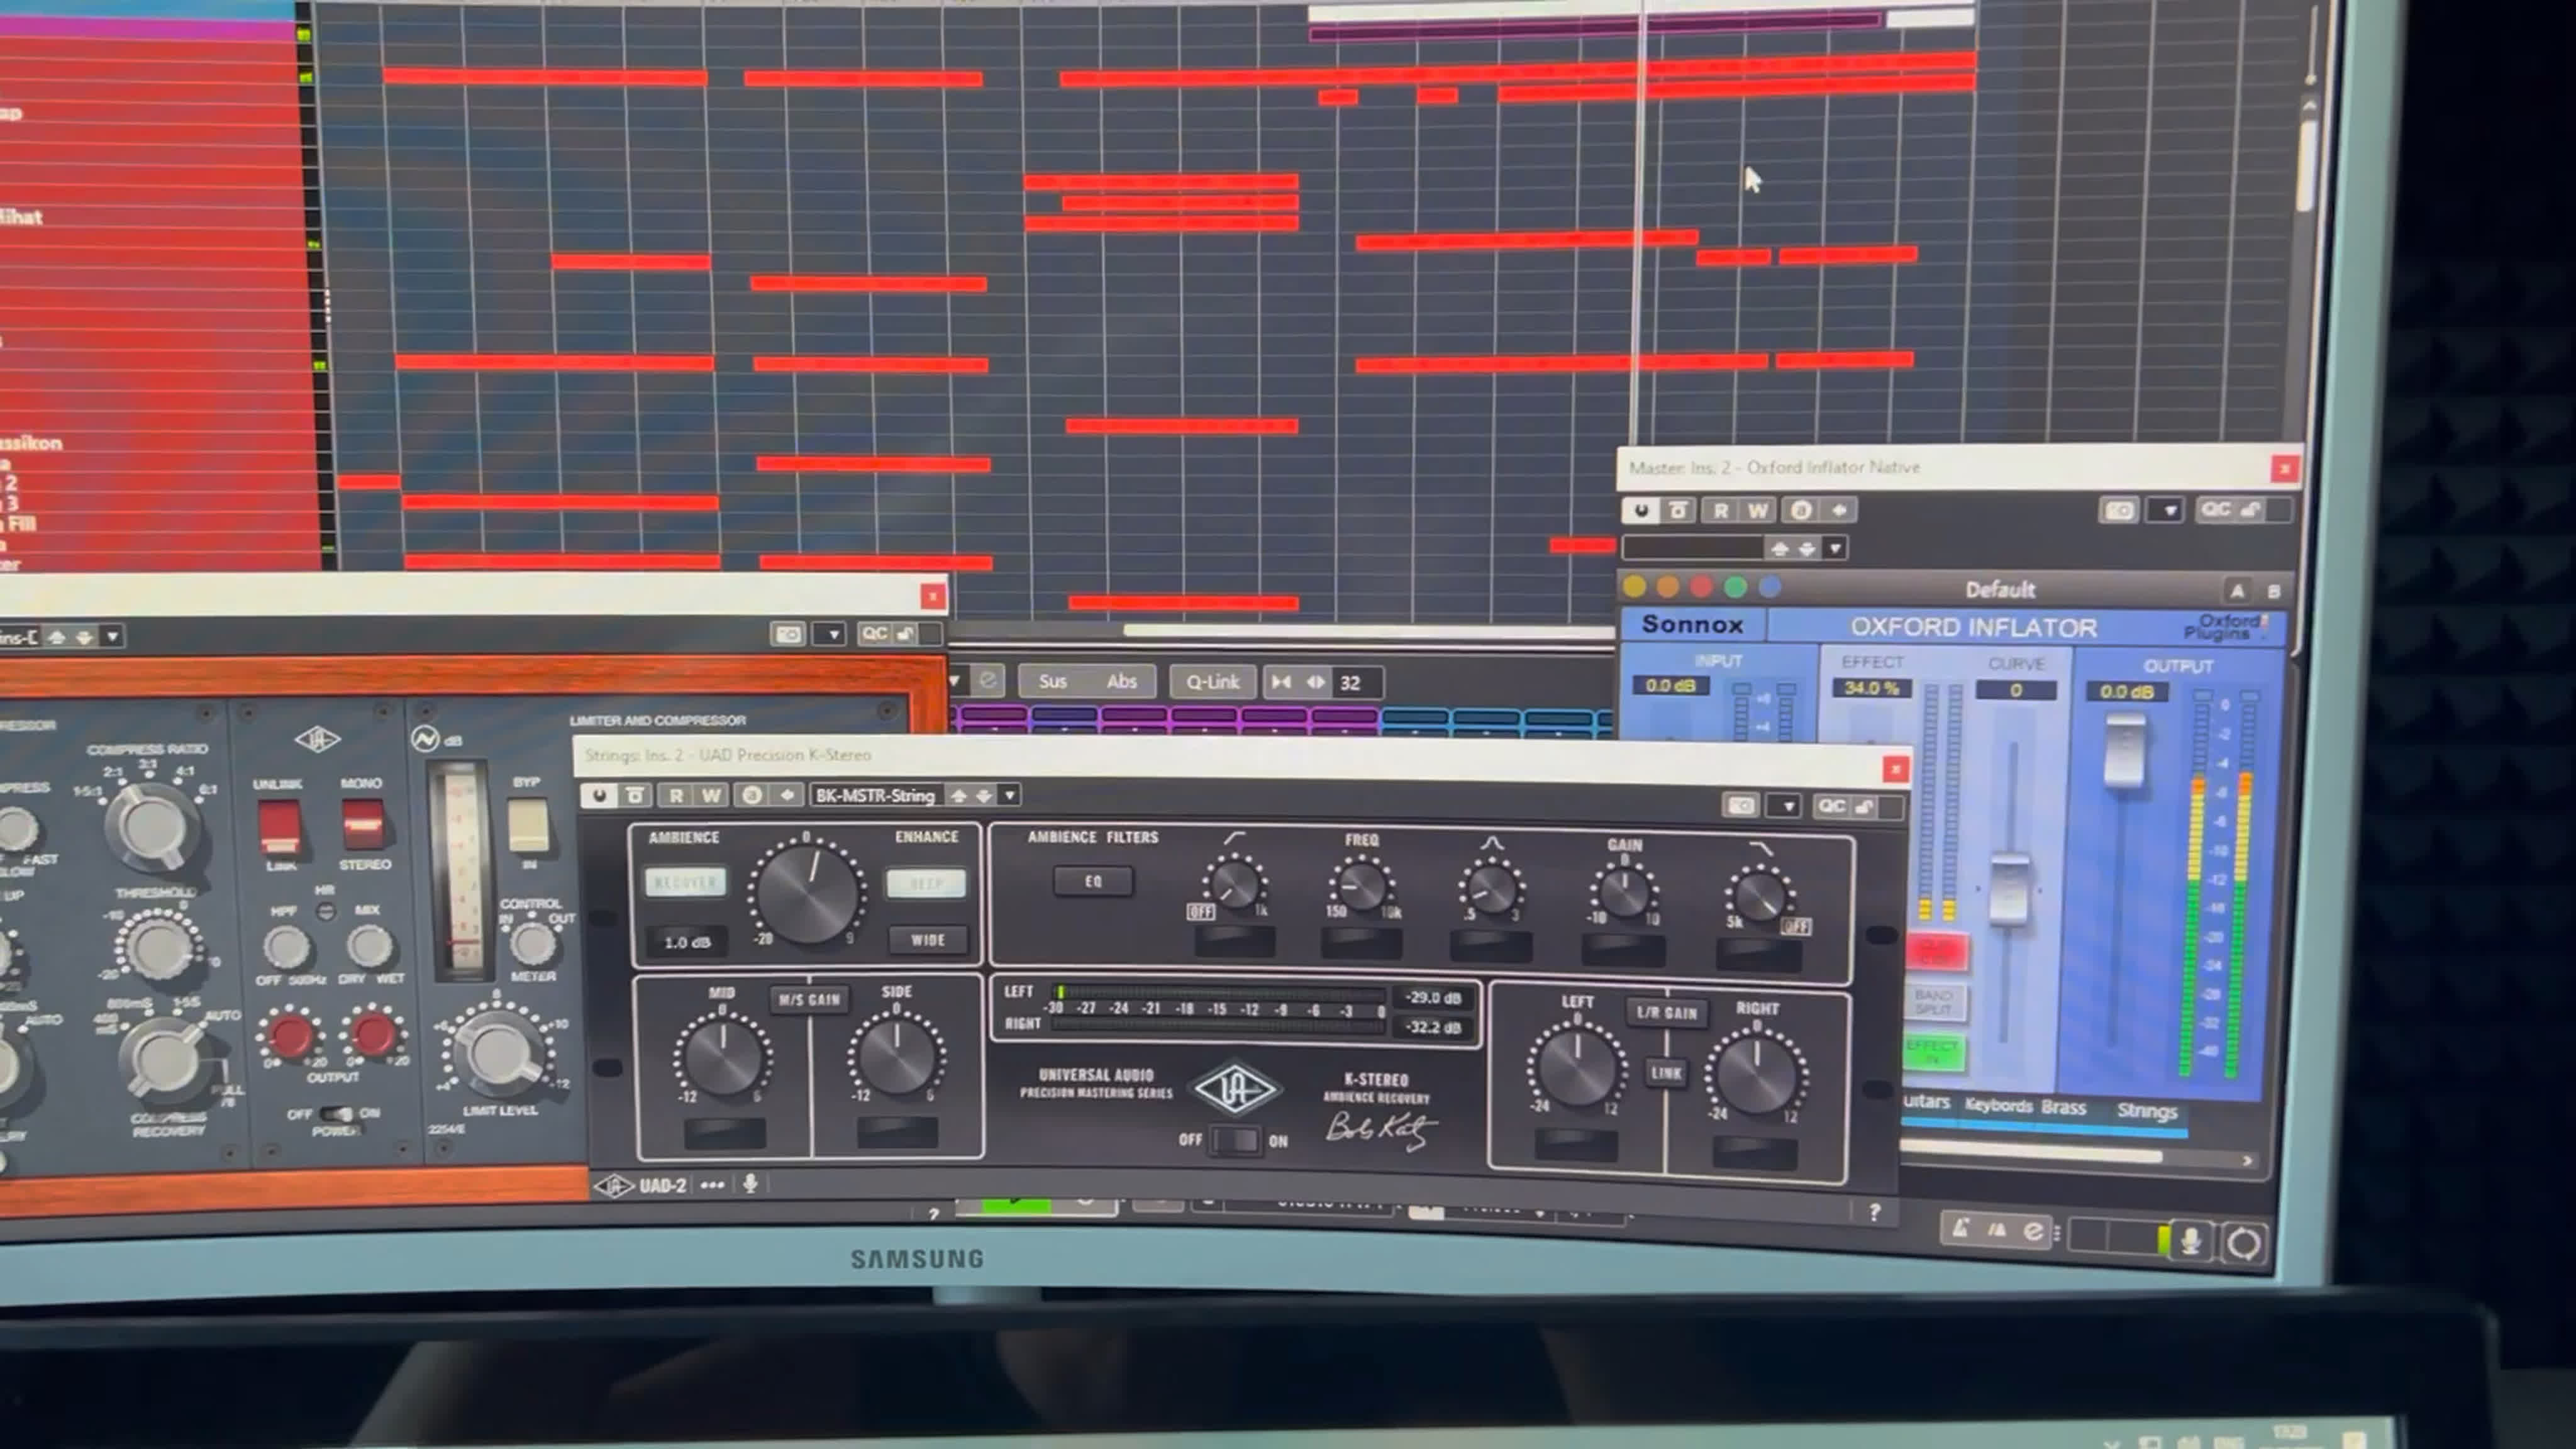
Task: Open the three-dots menu in the UAD-2 footer
Action: (x=712, y=1186)
